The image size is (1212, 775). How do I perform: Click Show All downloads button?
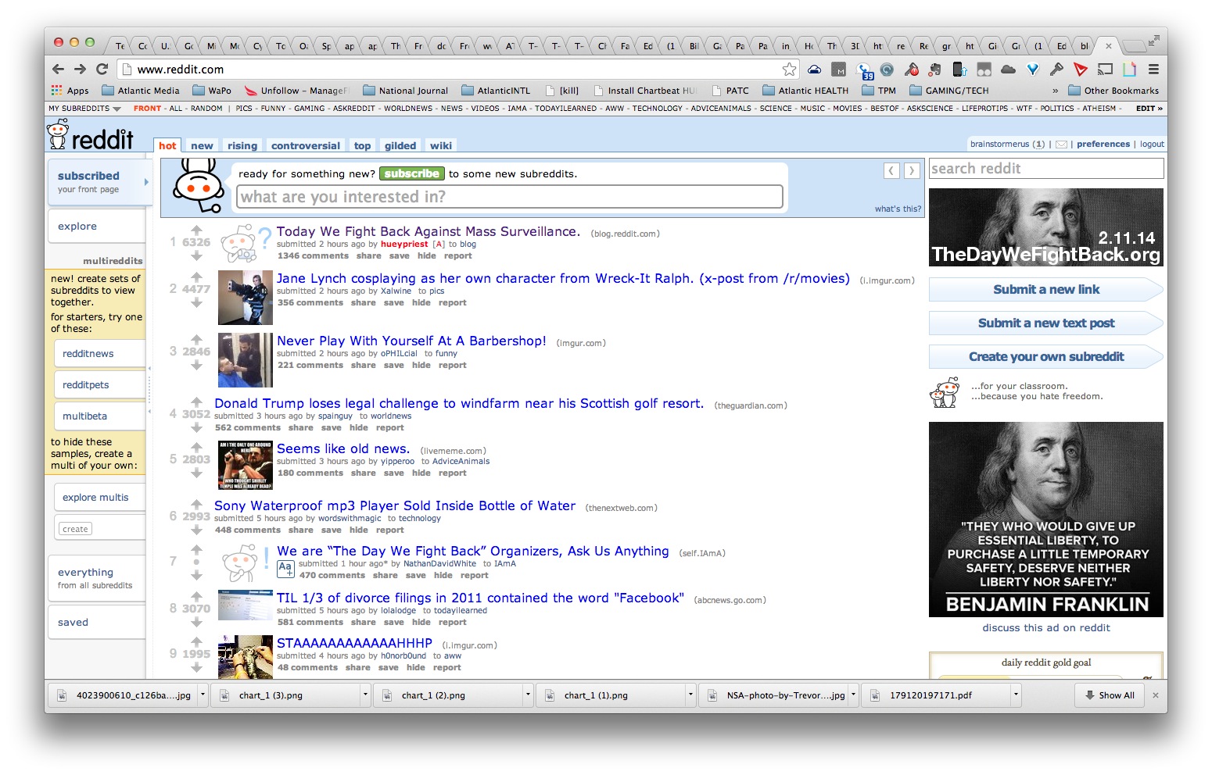(1110, 695)
